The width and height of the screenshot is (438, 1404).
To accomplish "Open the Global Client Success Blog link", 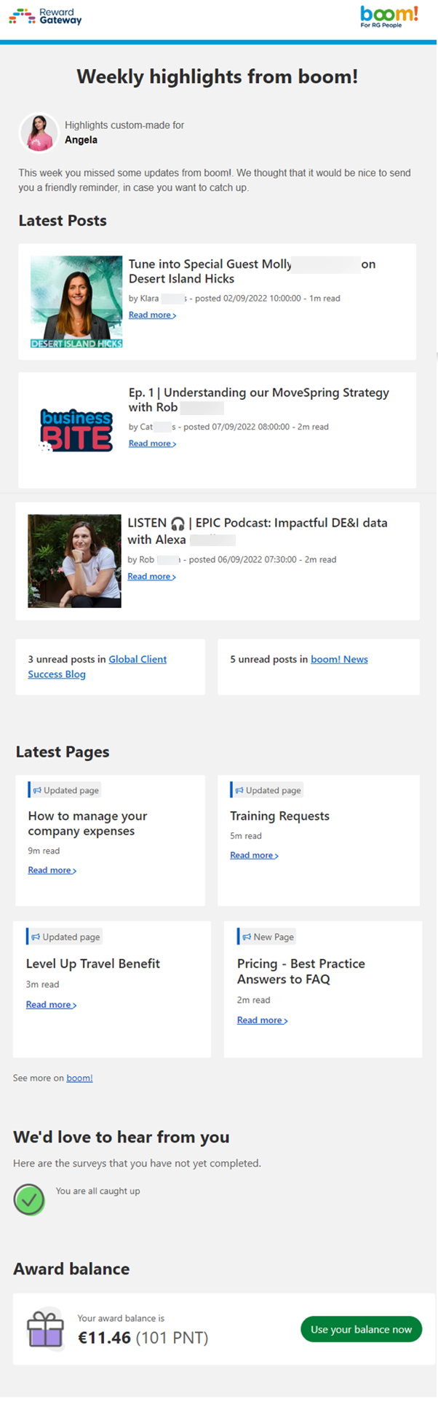I will 138,659.
